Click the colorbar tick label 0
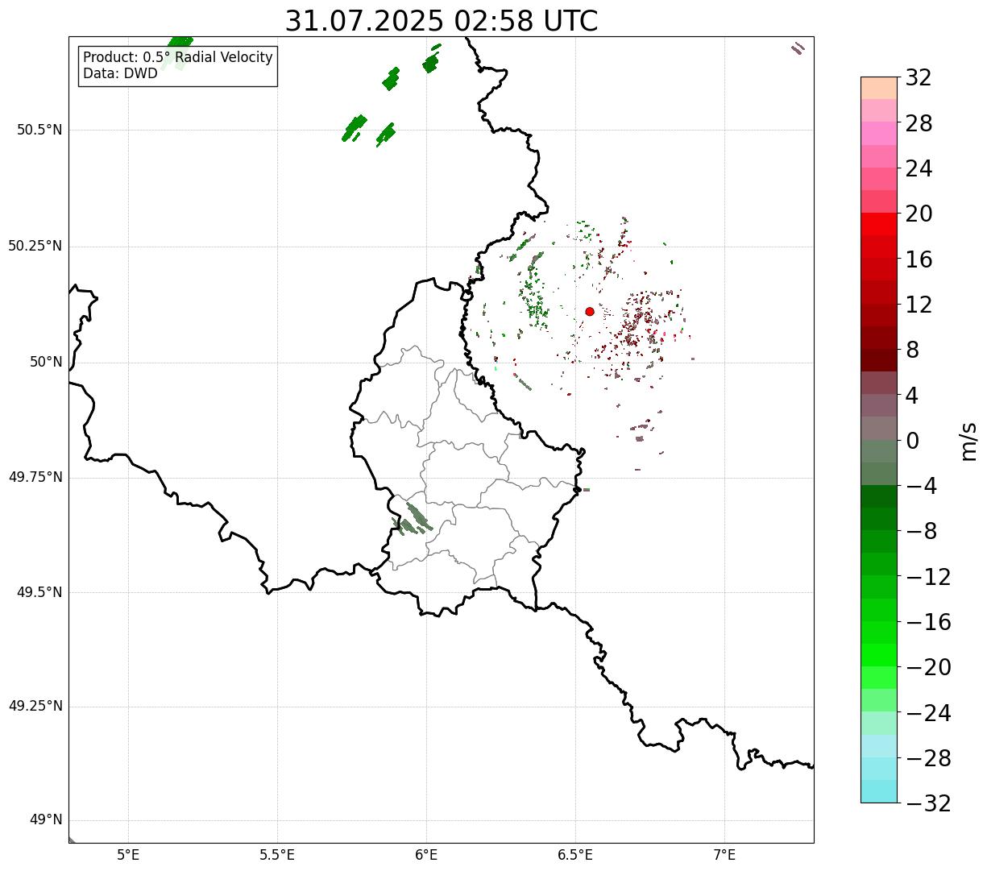This screenshot has height=871, width=987. click(x=913, y=441)
